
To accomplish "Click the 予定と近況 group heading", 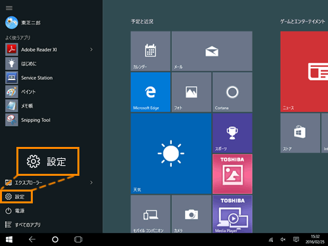I will tap(142, 22).
